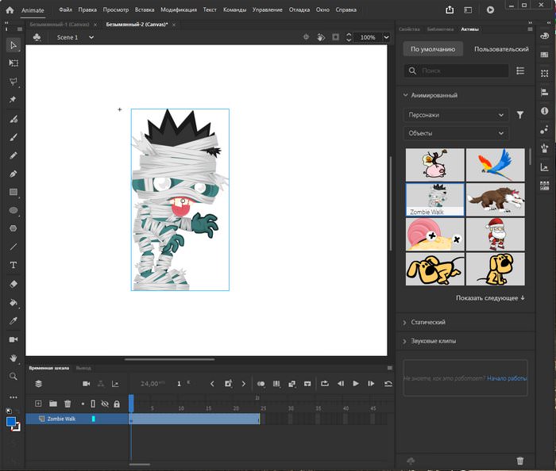Click the Delete layer trash icon
556x471 pixels.
(68, 404)
